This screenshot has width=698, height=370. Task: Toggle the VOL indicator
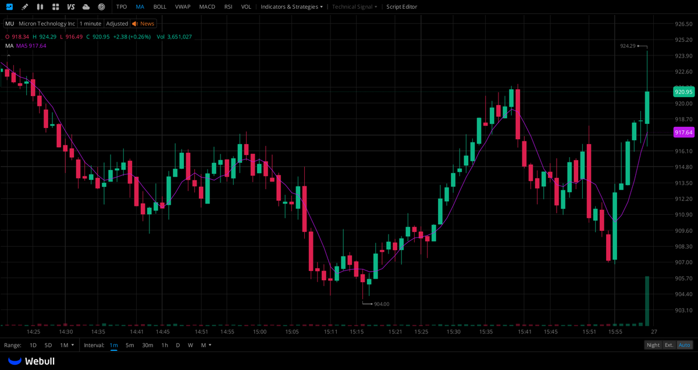[x=246, y=6]
